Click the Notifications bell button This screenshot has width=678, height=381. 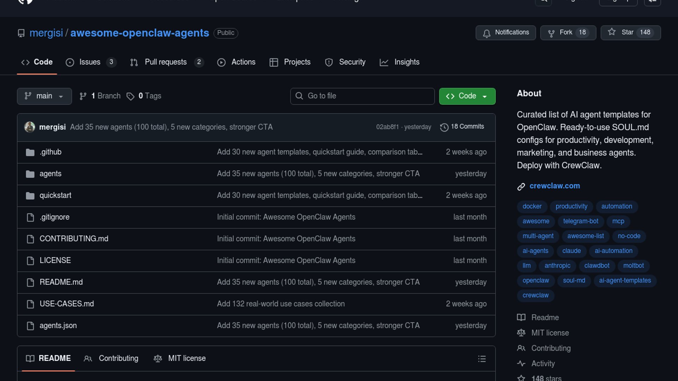pos(505,32)
